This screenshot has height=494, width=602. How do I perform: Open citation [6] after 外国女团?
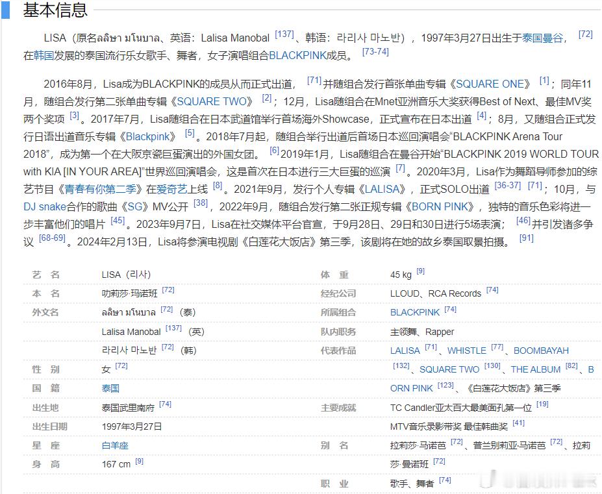274,151
